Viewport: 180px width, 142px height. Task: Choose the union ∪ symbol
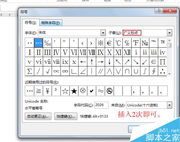[136, 71]
